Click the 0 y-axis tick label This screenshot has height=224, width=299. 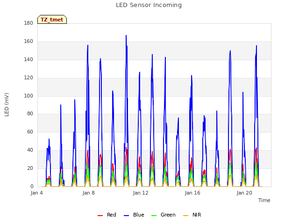click(32, 186)
